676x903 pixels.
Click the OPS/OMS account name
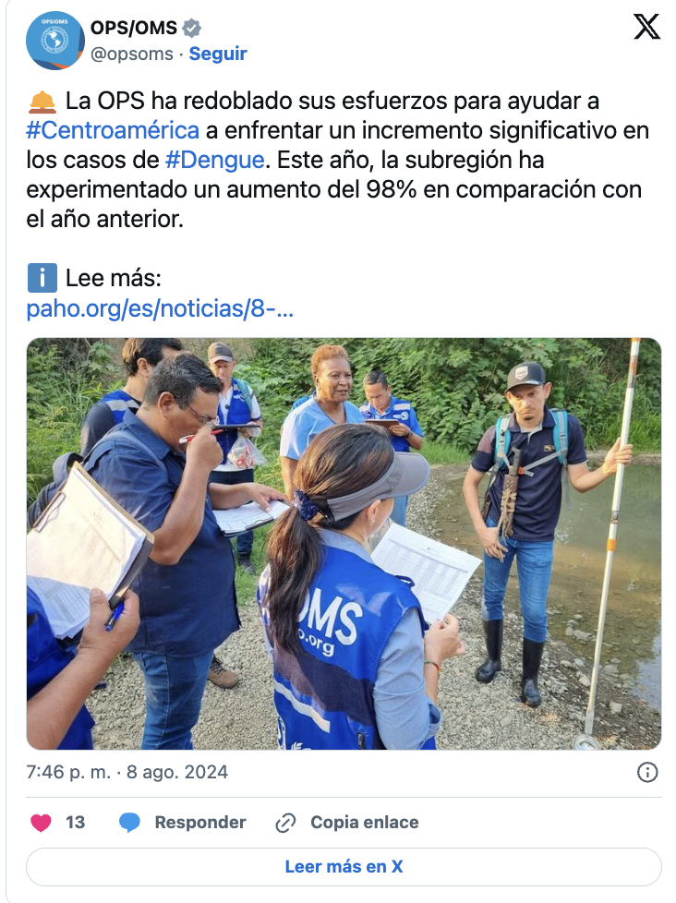134,28
